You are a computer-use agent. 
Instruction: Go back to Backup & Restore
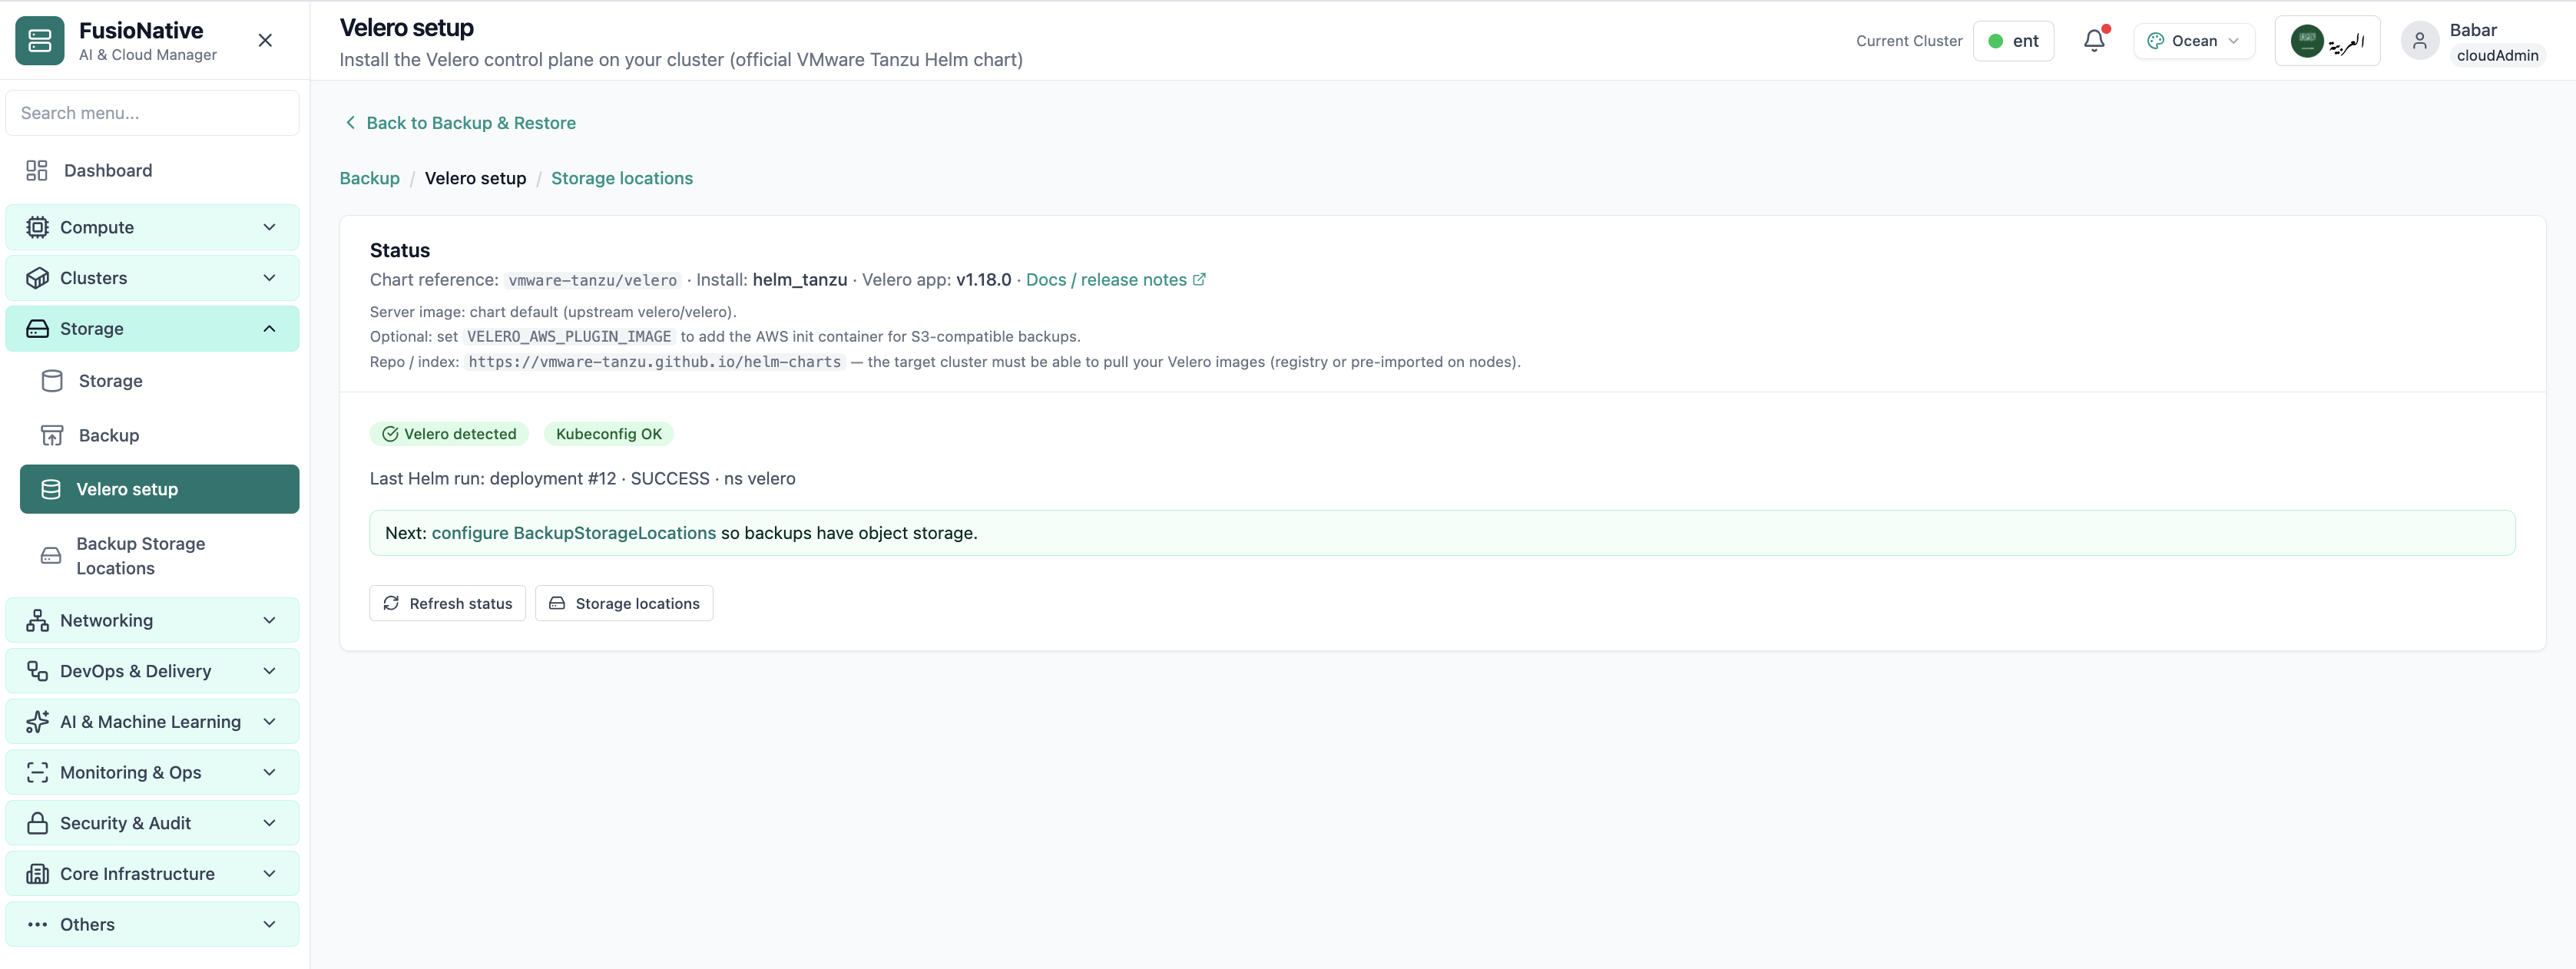[x=460, y=123]
